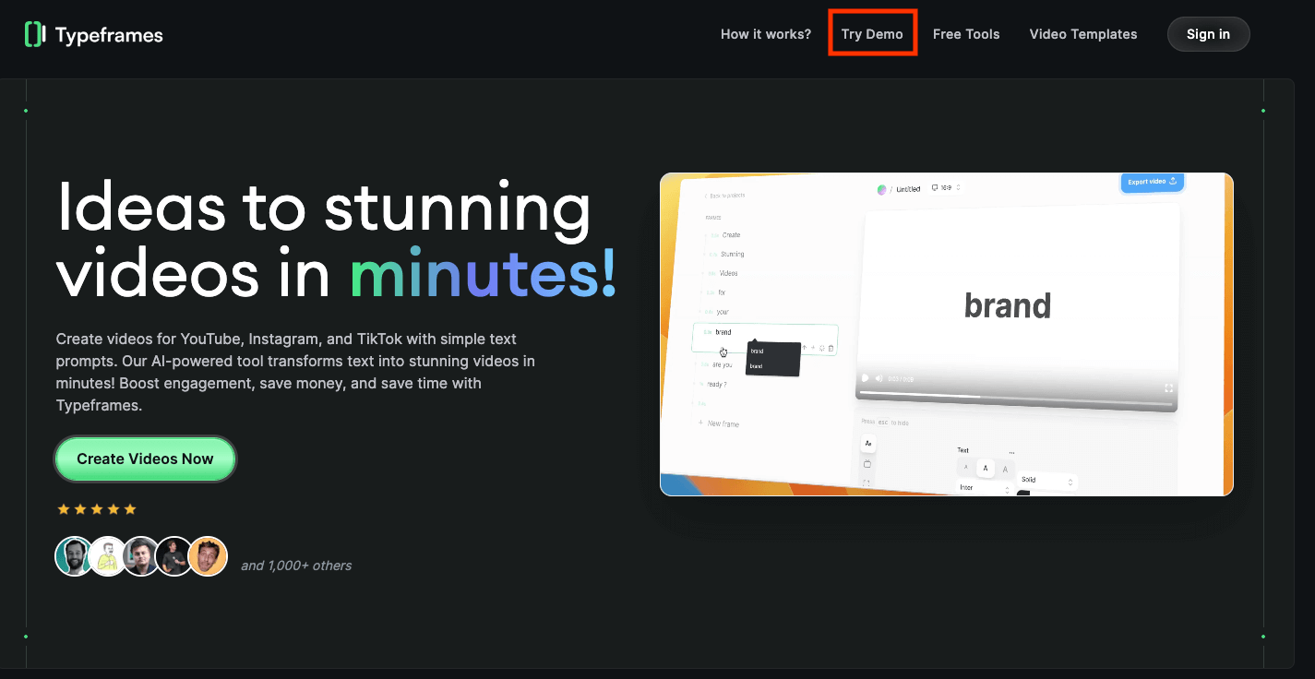Click the trash icon on the brand frame

(831, 349)
